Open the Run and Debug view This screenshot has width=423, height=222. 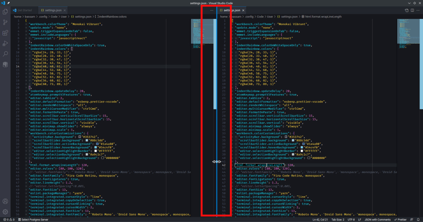pos(5,43)
